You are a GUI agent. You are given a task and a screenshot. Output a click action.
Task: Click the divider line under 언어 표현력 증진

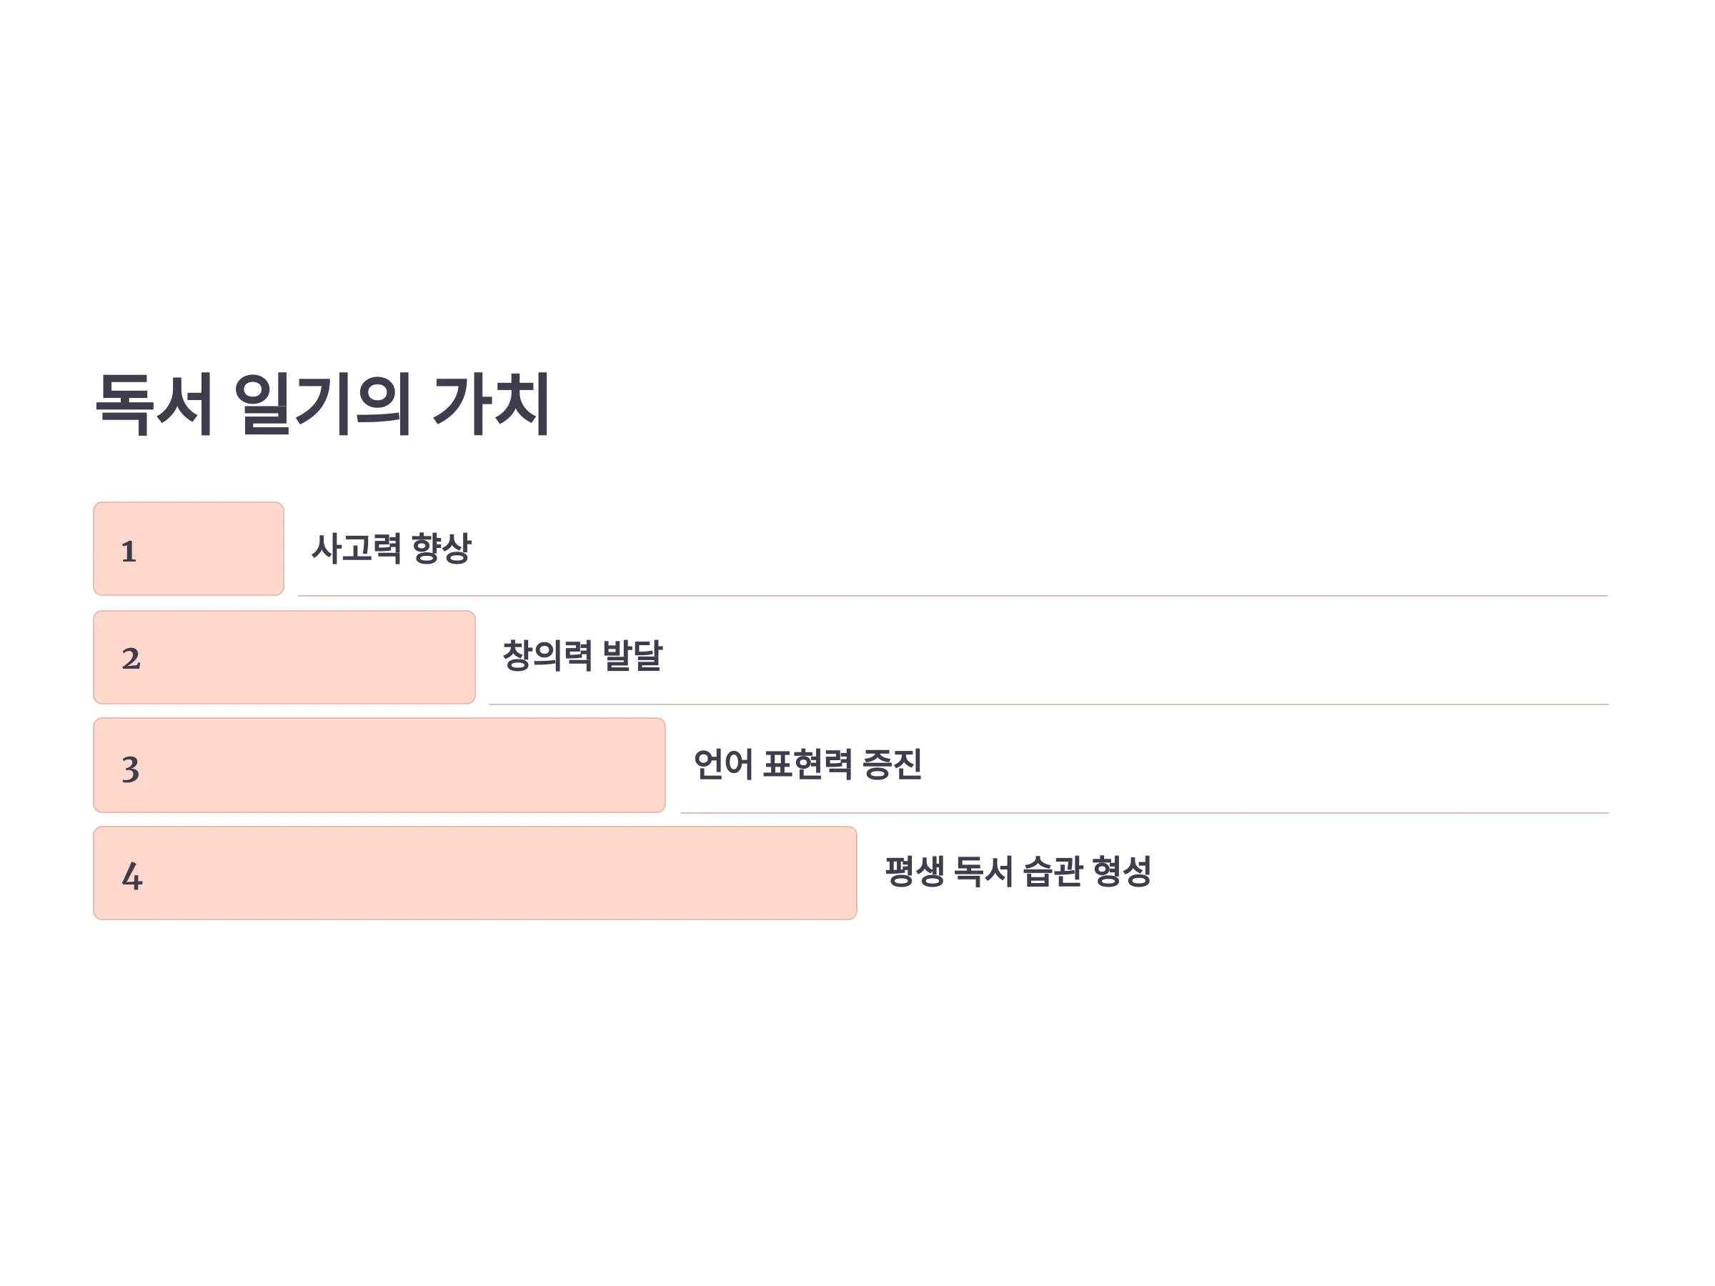[x=1144, y=812]
